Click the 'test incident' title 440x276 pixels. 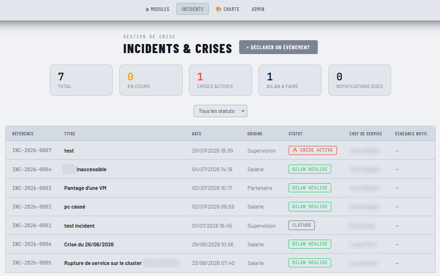click(x=79, y=226)
